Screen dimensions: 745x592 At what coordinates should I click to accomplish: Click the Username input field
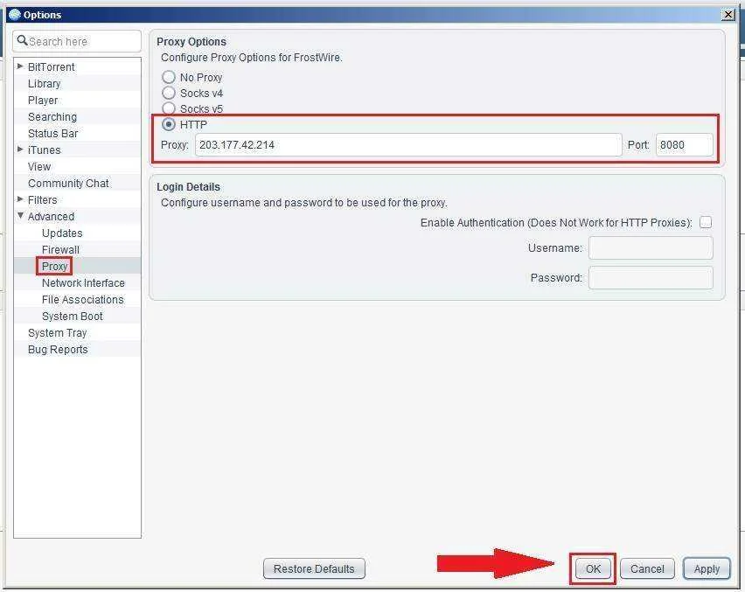click(x=651, y=247)
